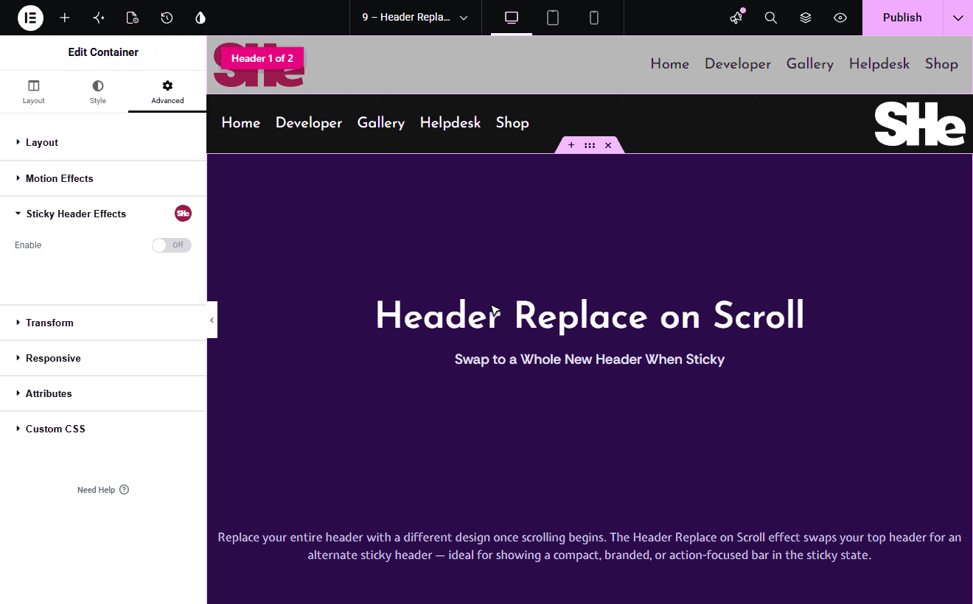Open the Structure layers icon
Viewport: 973px width, 604px height.
806,18
